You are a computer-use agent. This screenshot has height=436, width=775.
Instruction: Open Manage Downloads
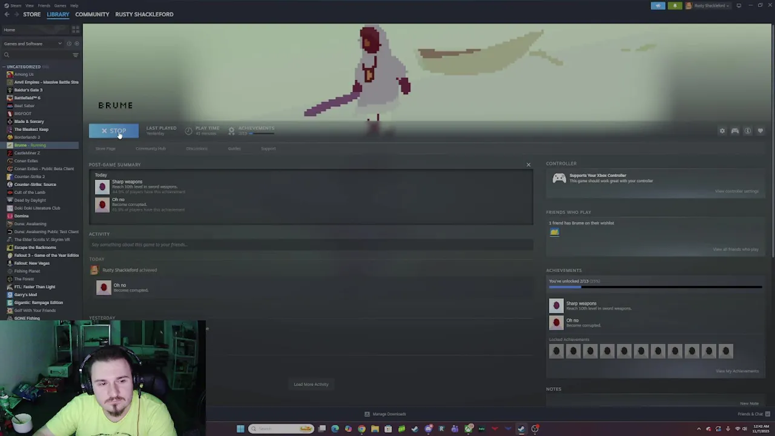(x=385, y=414)
